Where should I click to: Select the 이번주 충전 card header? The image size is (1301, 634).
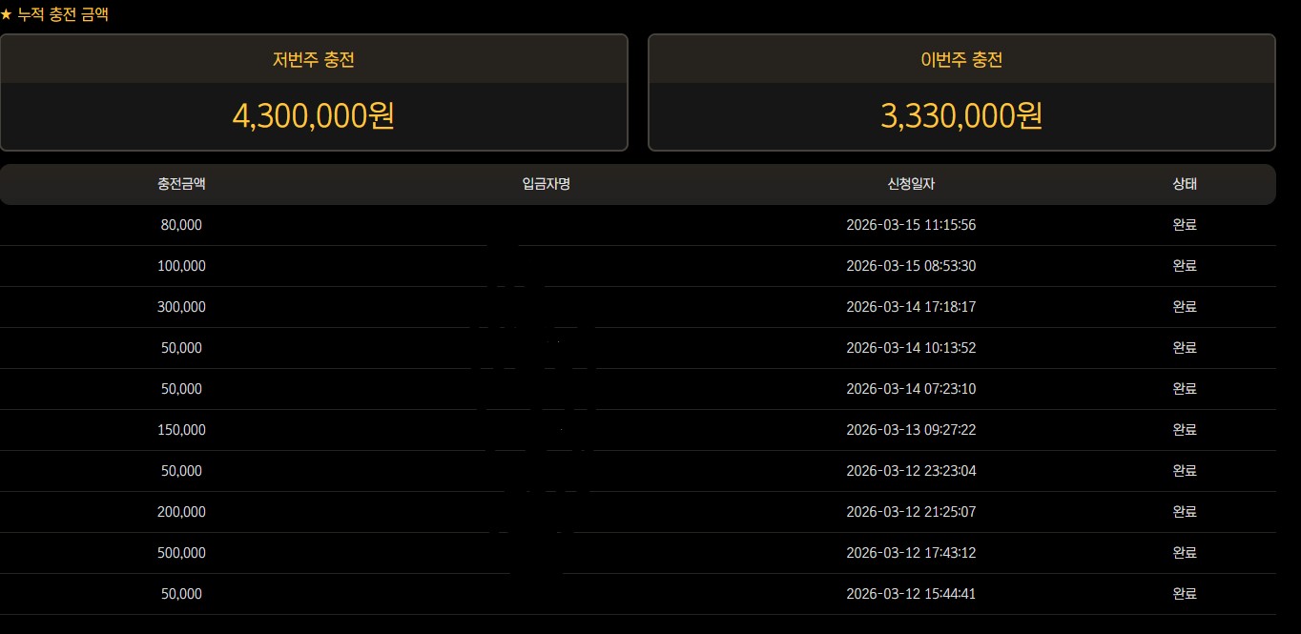point(961,60)
